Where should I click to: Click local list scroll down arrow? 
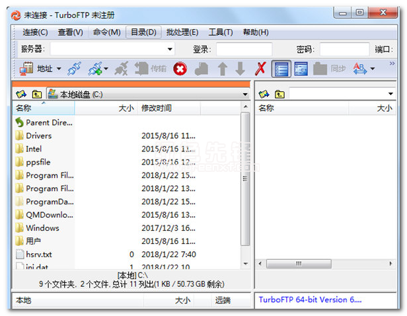pyautogui.click(x=245, y=264)
